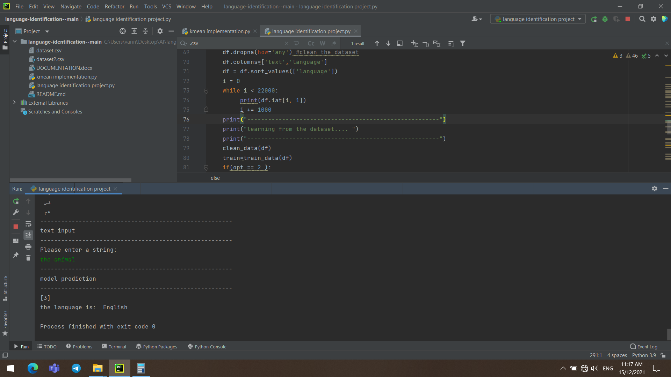
Task: Toggle soft-wrap in the Run console
Action: click(x=28, y=224)
